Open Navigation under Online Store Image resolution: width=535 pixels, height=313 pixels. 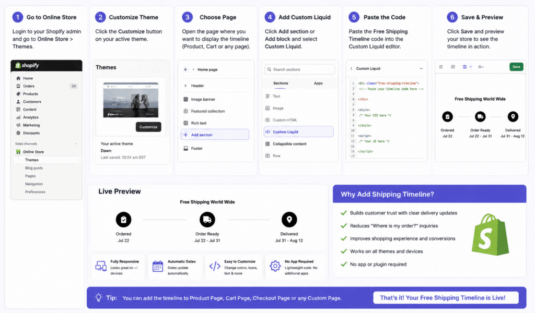(34, 184)
